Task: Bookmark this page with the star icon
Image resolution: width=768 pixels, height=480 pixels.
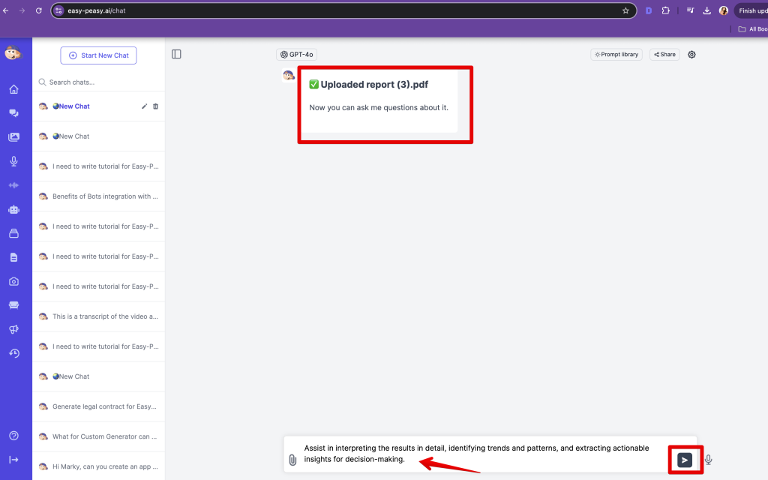Action: click(625, 10)
